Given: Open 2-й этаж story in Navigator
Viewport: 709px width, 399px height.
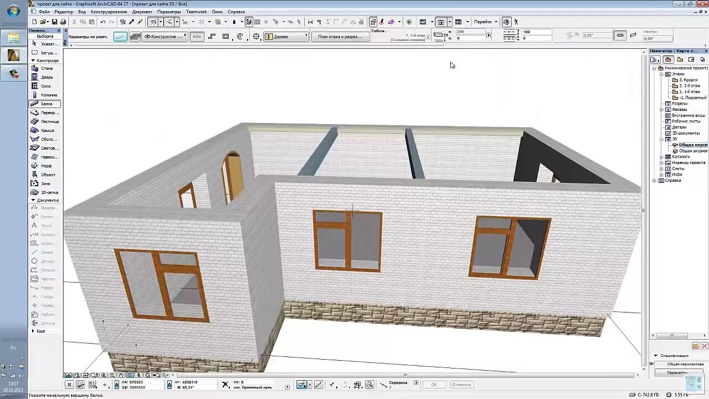Looking at the screenshot, I should (689, 86).
